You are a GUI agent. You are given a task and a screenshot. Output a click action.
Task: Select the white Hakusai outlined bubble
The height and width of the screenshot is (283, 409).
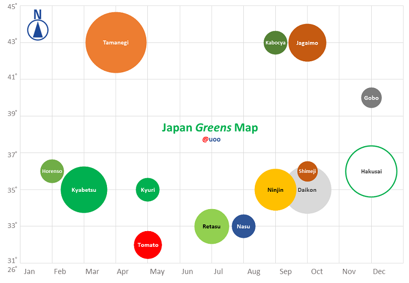click(371, 171)
